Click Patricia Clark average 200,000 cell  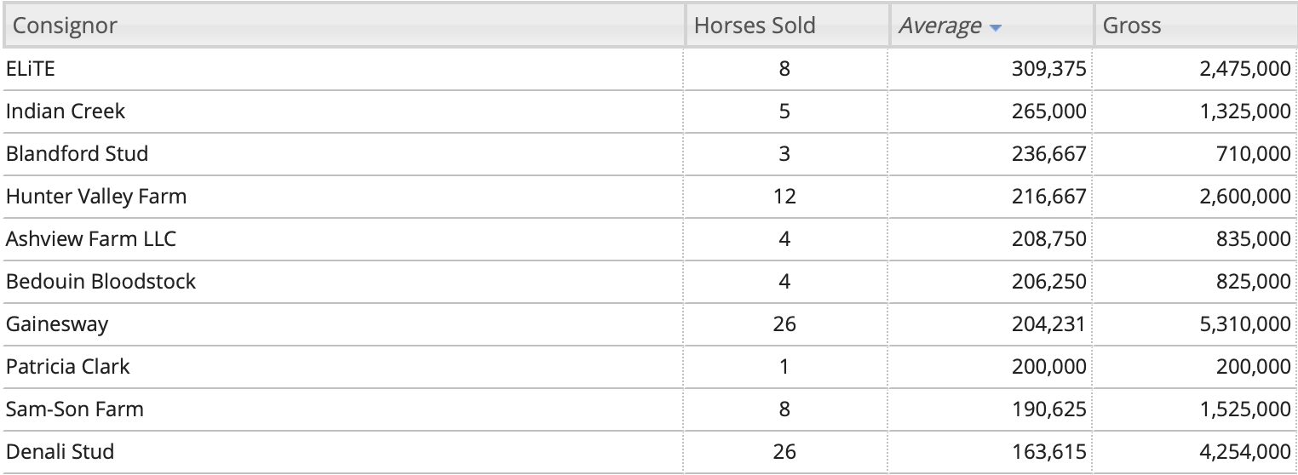pyautogui.click(x=991, y=367)
